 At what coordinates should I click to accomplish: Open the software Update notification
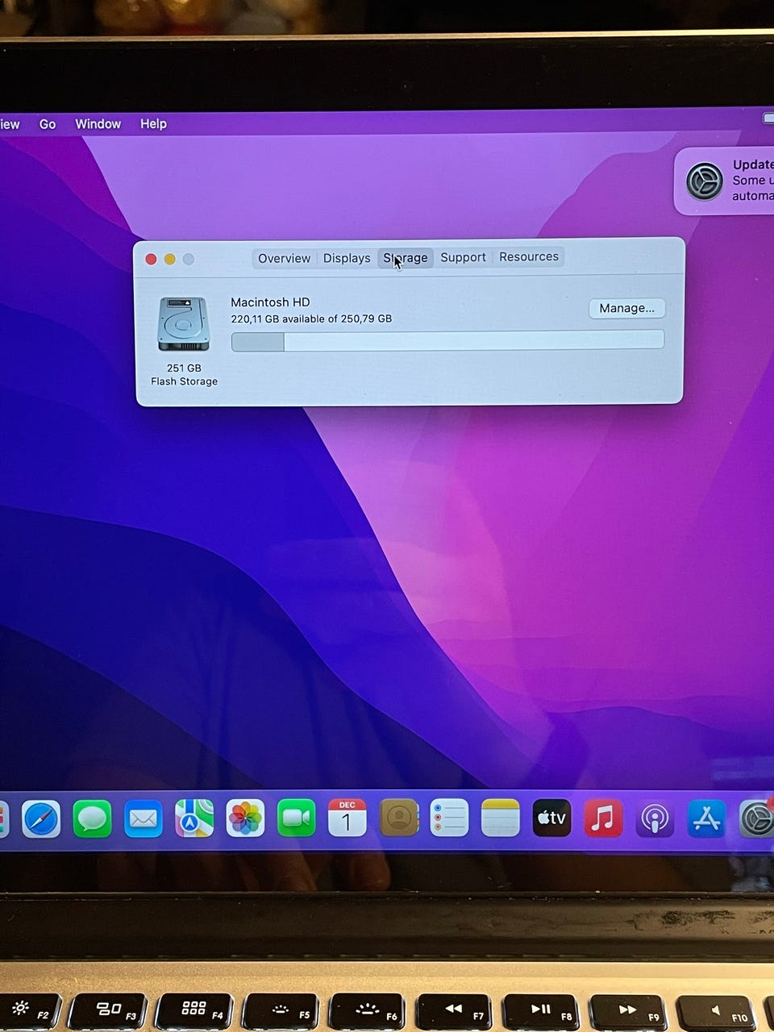tap(724, 181)
